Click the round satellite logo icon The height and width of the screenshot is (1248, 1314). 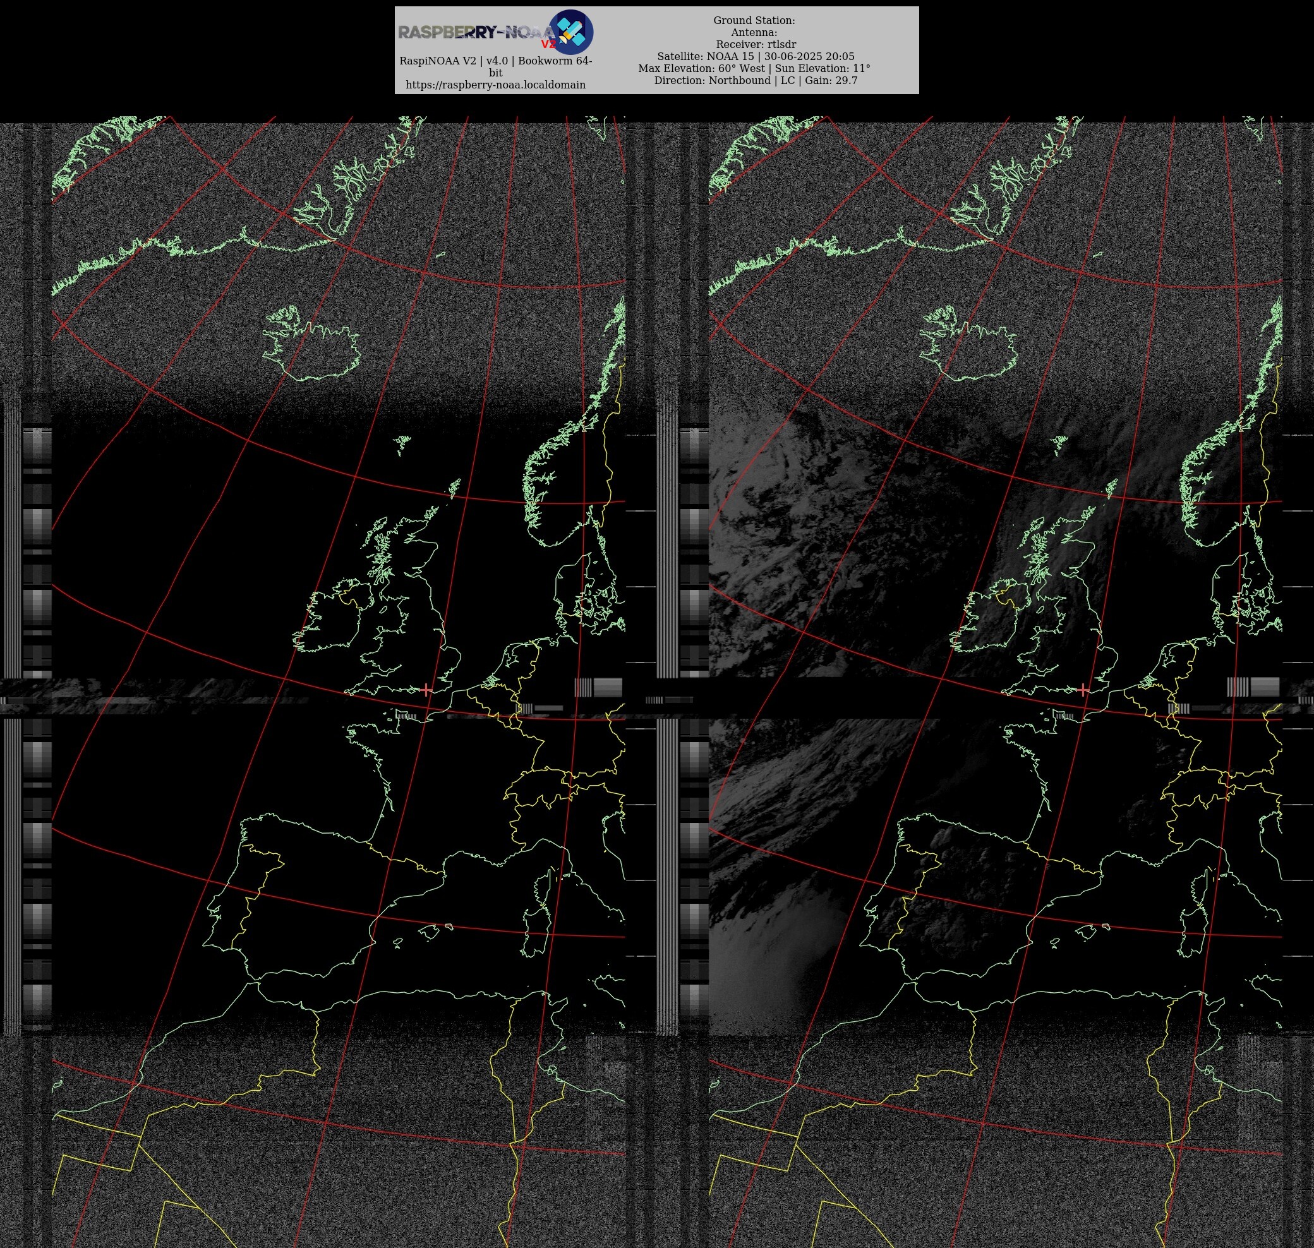(x=571, y=32)
